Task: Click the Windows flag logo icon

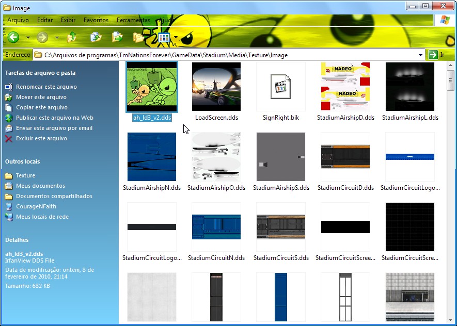Action: (445, 20)
